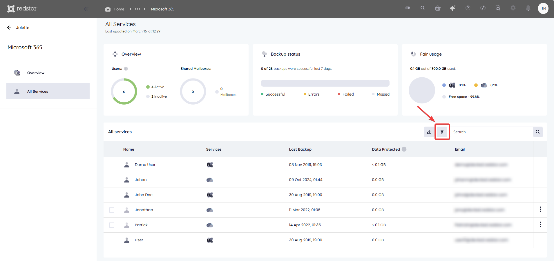Click the Exchange icon in Fair usage legend
554x261 pixels.
(x=452, y=85)
